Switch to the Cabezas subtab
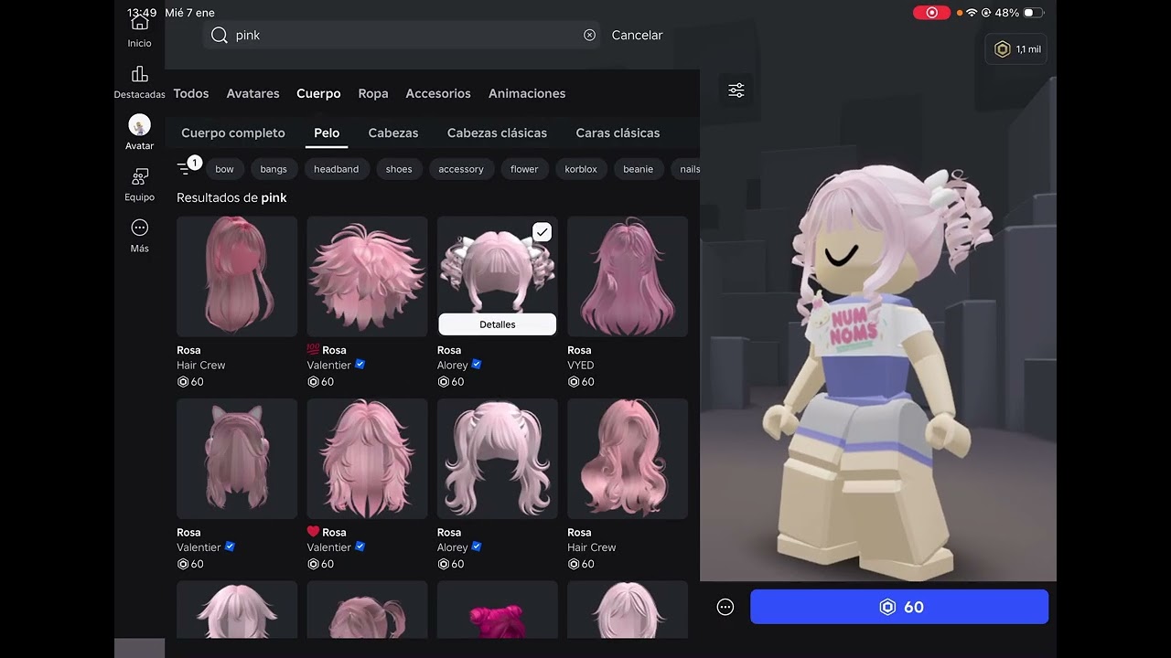 tap(393, 133)
